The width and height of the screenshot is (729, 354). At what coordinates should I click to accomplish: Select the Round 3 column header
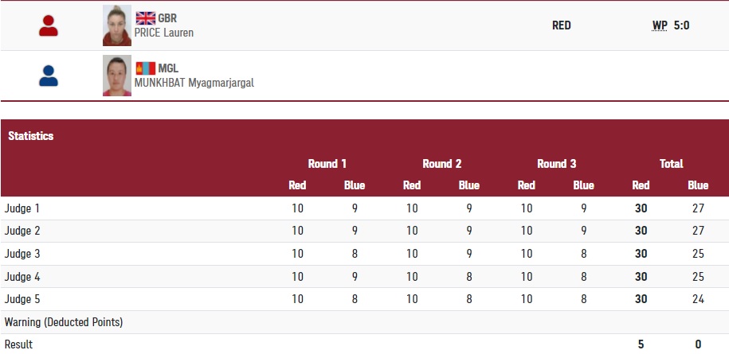click(557, 164)
